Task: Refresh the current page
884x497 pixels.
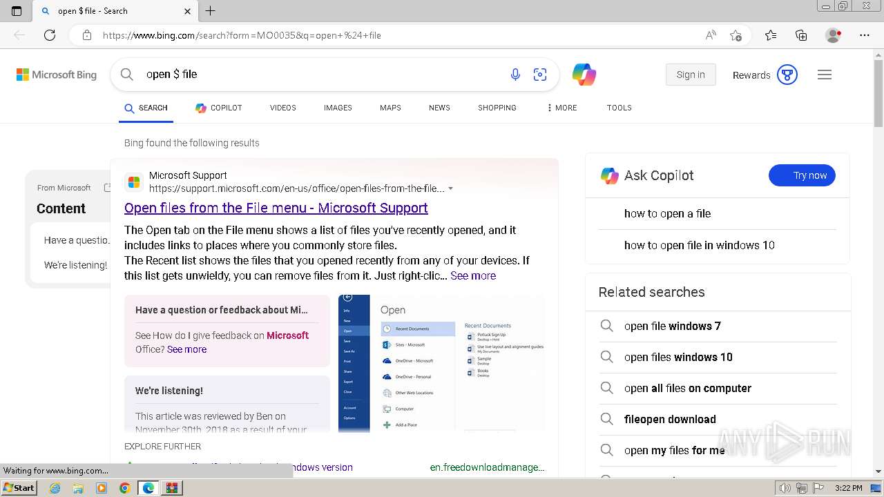Action: coord(50,35)
